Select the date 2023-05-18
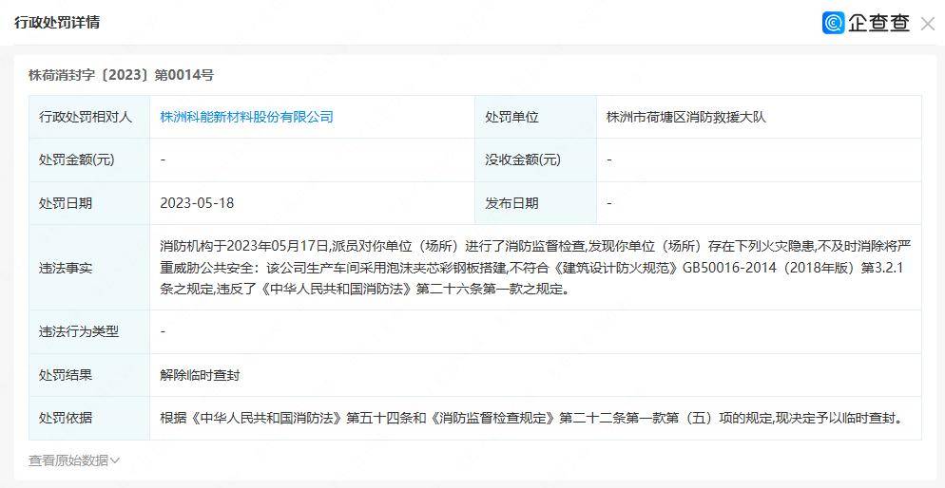945x488 pixels. (197, 203)
